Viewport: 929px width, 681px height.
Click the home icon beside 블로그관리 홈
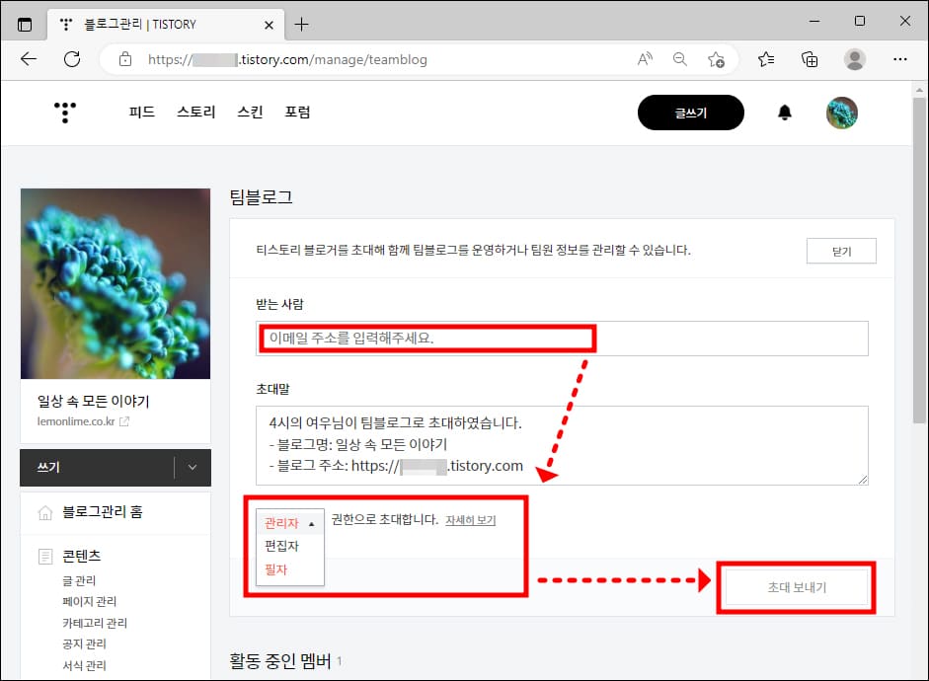tap(44, 512)
